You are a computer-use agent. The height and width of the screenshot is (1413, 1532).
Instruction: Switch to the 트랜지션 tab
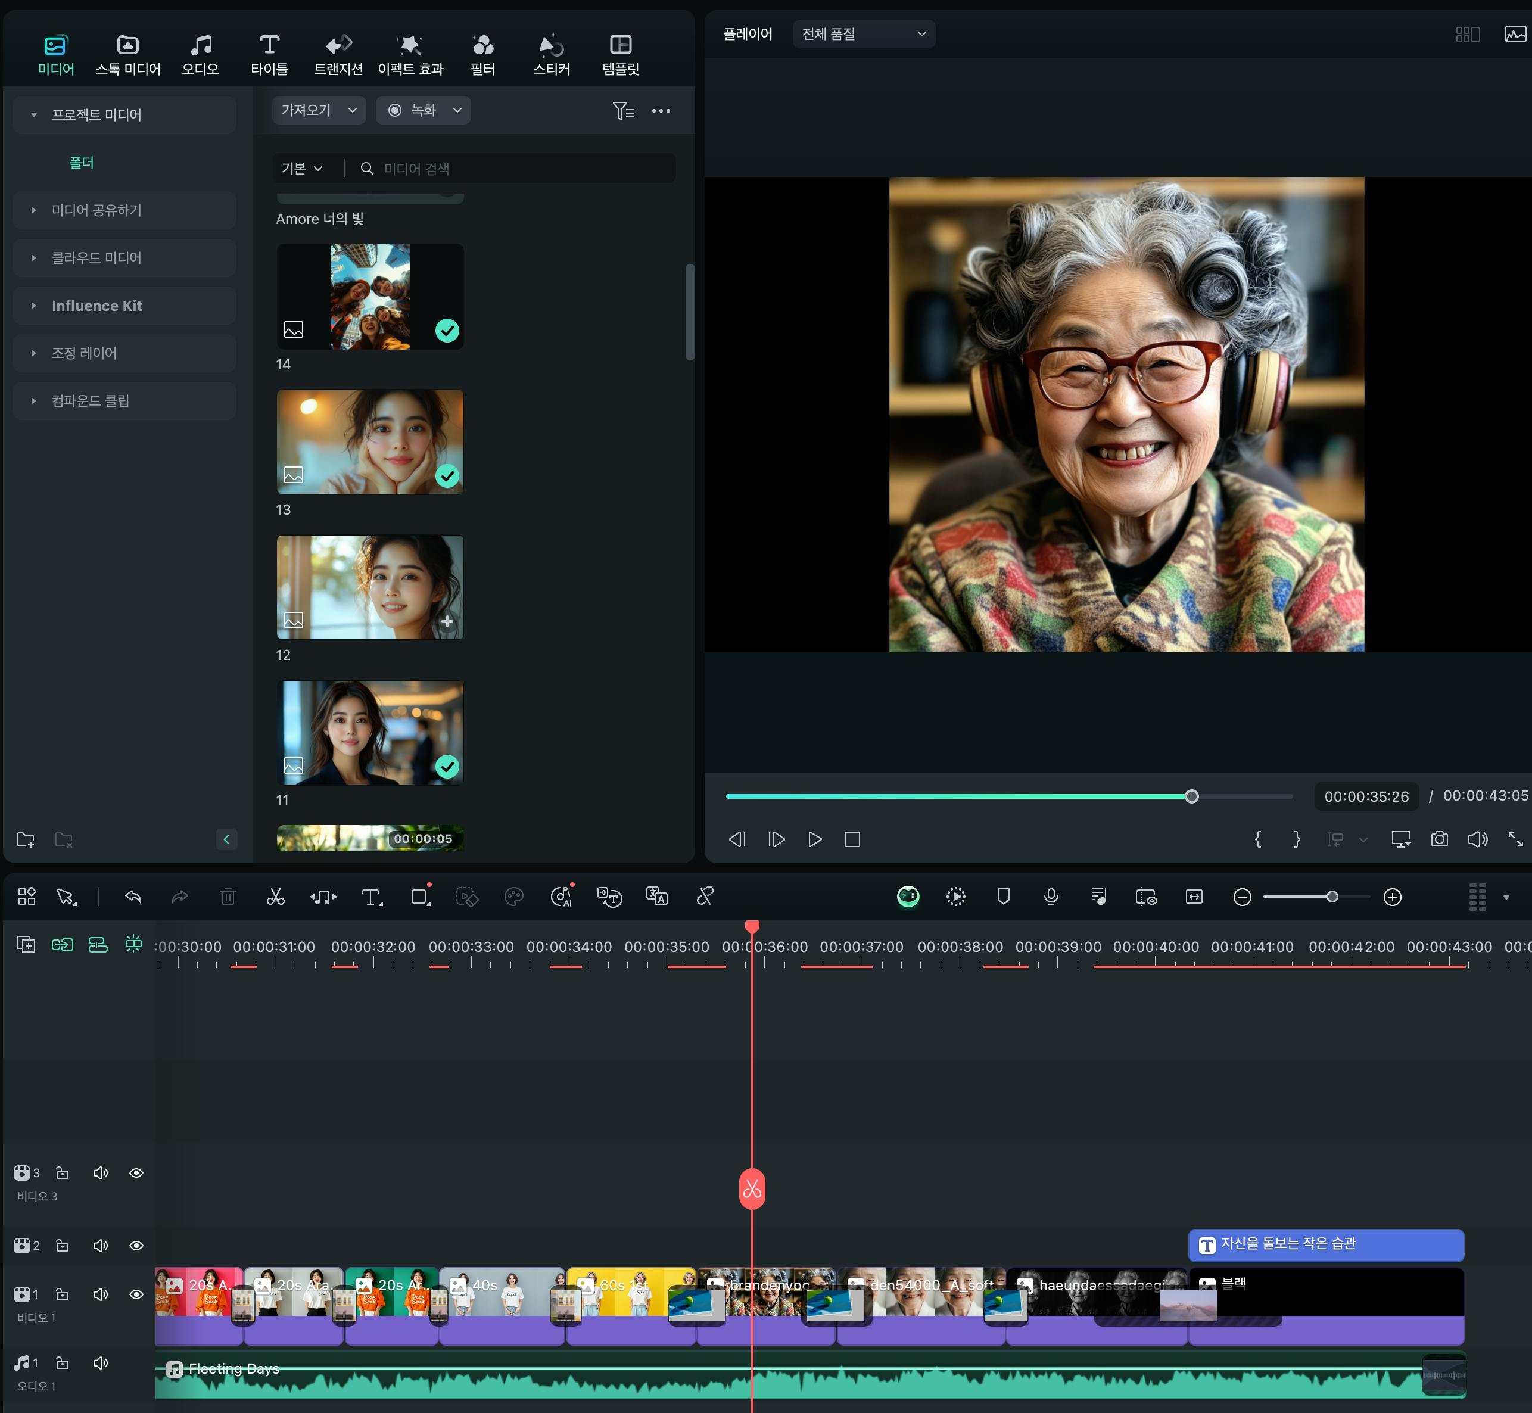click(x=338, y=55)
